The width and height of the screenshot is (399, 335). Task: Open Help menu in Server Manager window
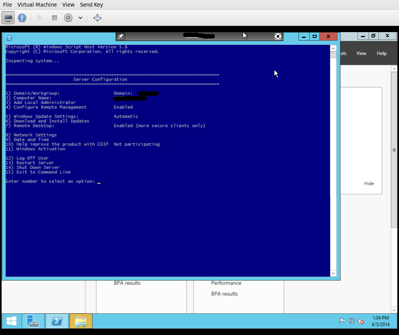(382, 53)
